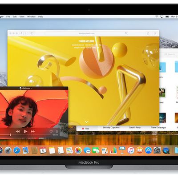Open the Girl.mov title dropdown arrow
This screenshot has width=178, height=178.
tap(32, 89)
